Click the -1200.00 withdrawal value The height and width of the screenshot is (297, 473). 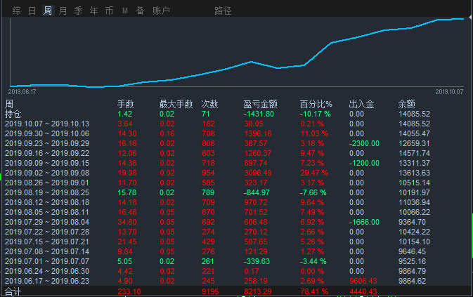click(x=364, y=164)
